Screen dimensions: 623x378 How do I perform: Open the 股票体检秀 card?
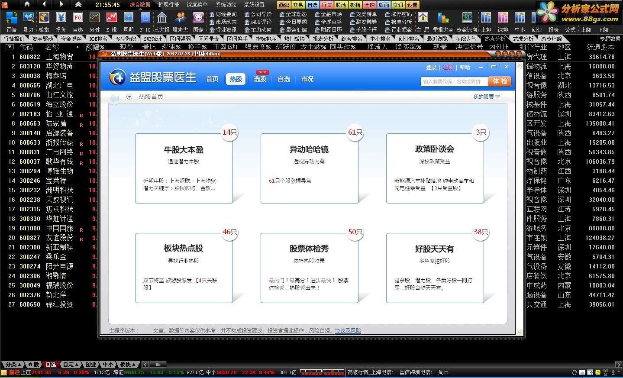coord(310,268)
